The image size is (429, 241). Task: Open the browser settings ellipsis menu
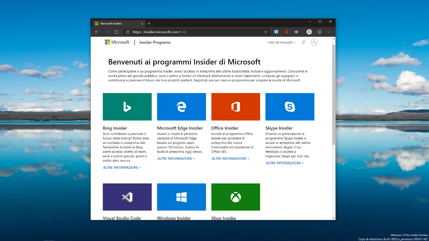pos(329,32)
